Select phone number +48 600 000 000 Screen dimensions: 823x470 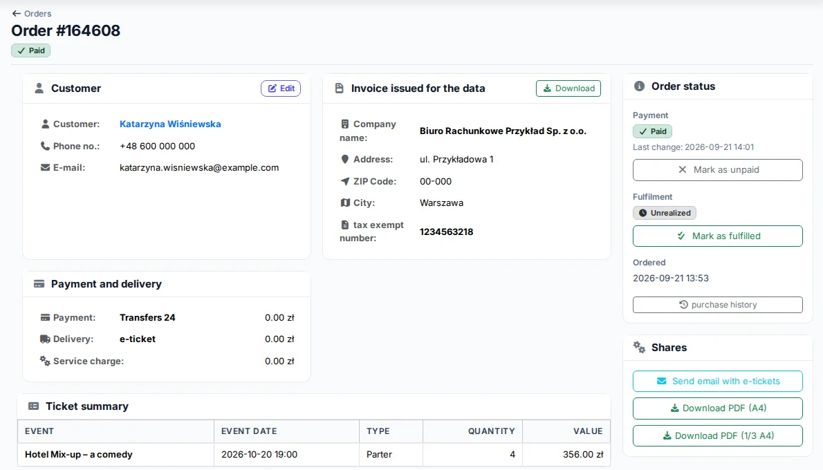[x=157, y=147]
